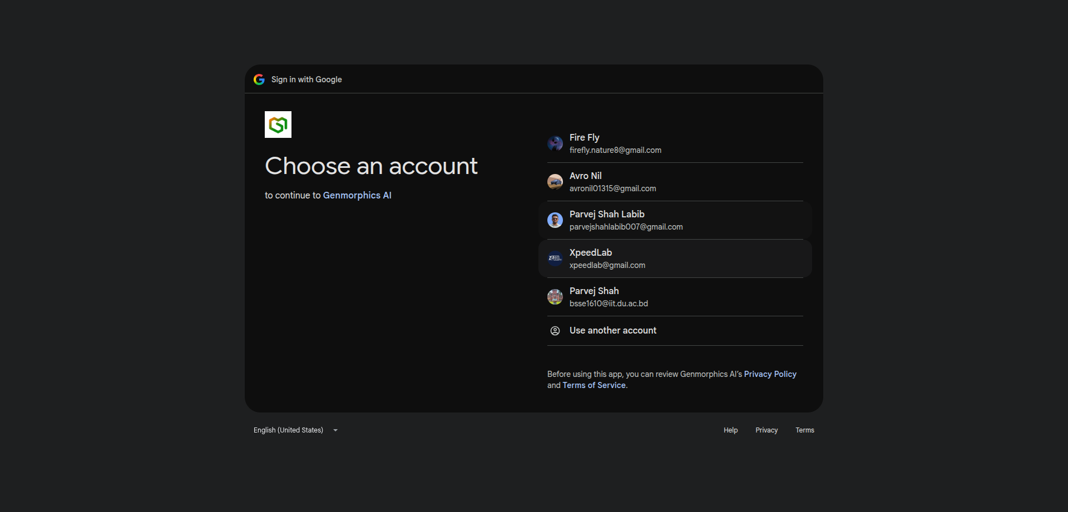This screenshot has height=512, width=1068.
Task: Select the firefly.nature8@gmail.com email
Action: [x=616, y=150]
